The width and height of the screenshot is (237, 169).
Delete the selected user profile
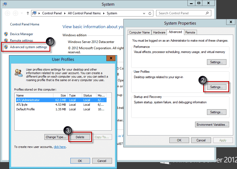80,137
